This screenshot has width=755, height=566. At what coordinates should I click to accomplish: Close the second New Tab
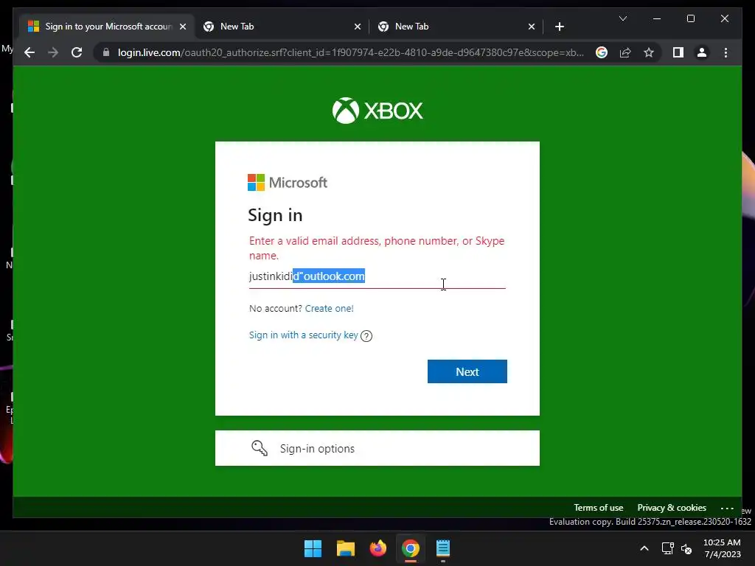pyautogui.click(x=532, y=27)
